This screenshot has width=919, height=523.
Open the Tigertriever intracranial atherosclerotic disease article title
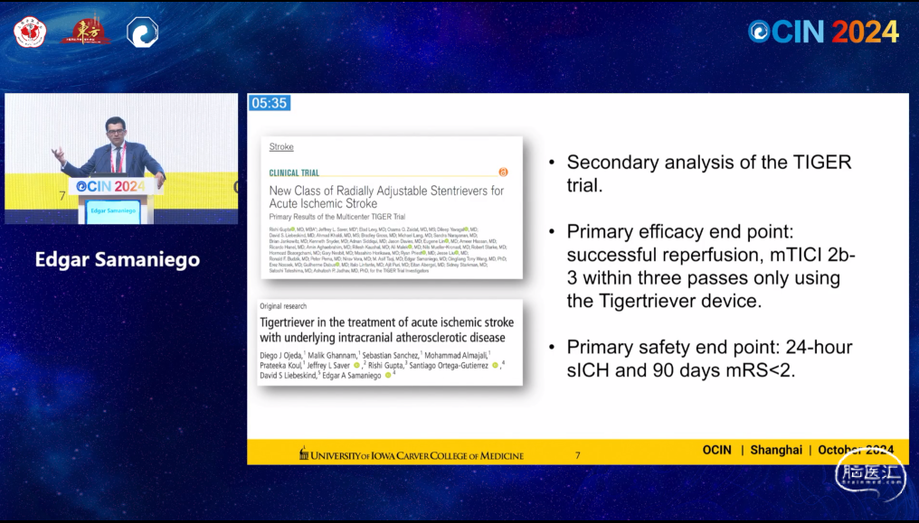[386, 330]
